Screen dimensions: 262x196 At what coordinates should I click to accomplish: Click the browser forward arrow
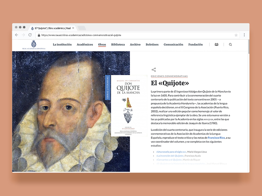pyautogui.click(x=23, y=35)
